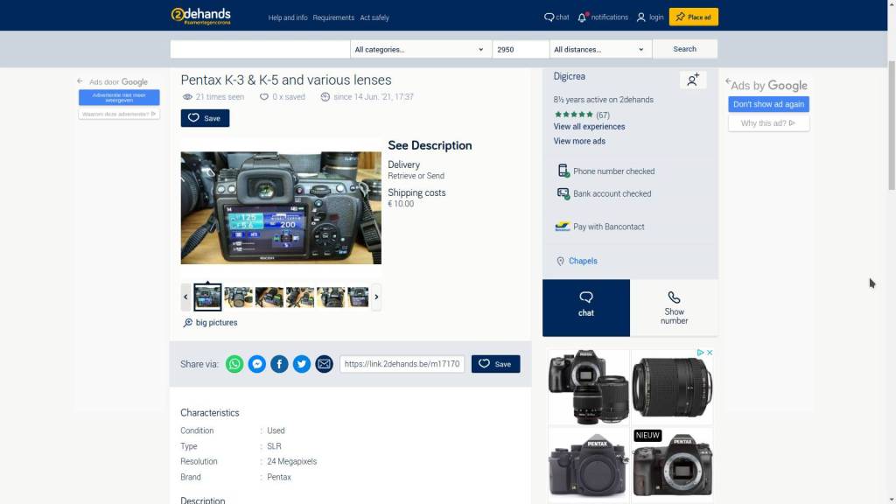Select the fifth camera thumbnail
This screenshot has height=504, width=896.
[331, 297]
